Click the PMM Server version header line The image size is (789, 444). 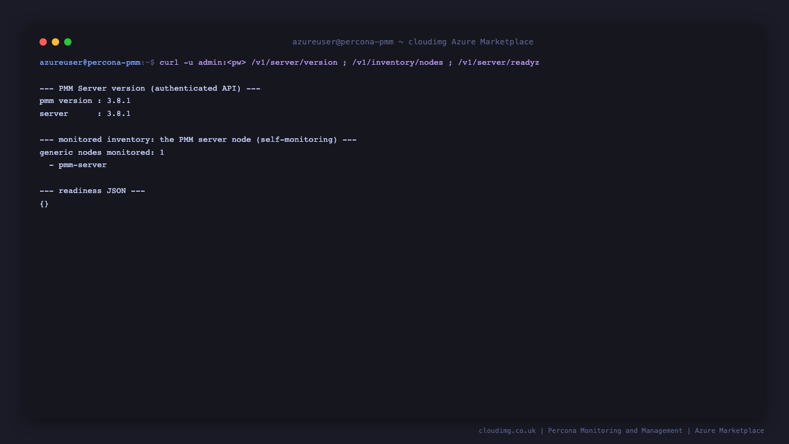pos(150,88)
